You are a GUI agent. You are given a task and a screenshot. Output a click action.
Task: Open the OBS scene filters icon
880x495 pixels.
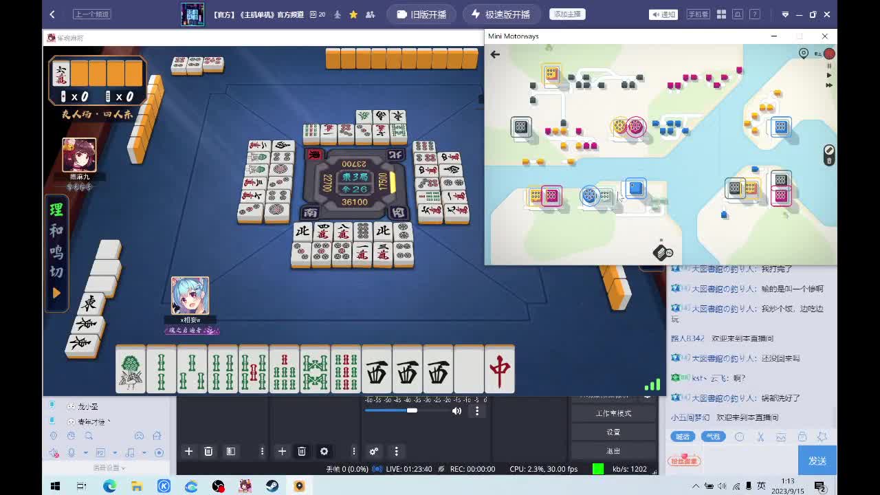(231, 451)
